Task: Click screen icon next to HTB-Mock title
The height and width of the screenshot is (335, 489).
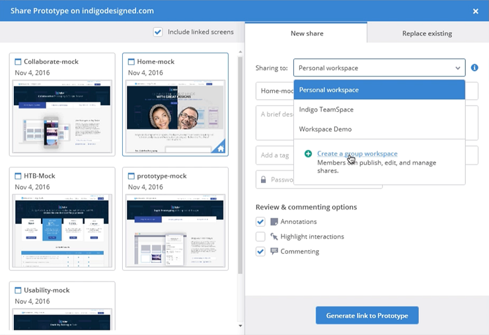Action: [18, 176]
